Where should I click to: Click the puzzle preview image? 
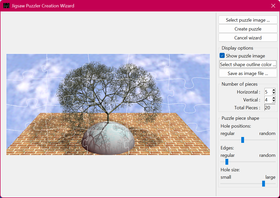108,104
